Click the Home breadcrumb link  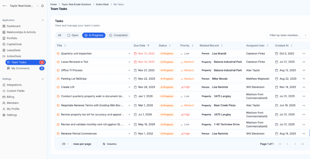click(x=53, y=4)
